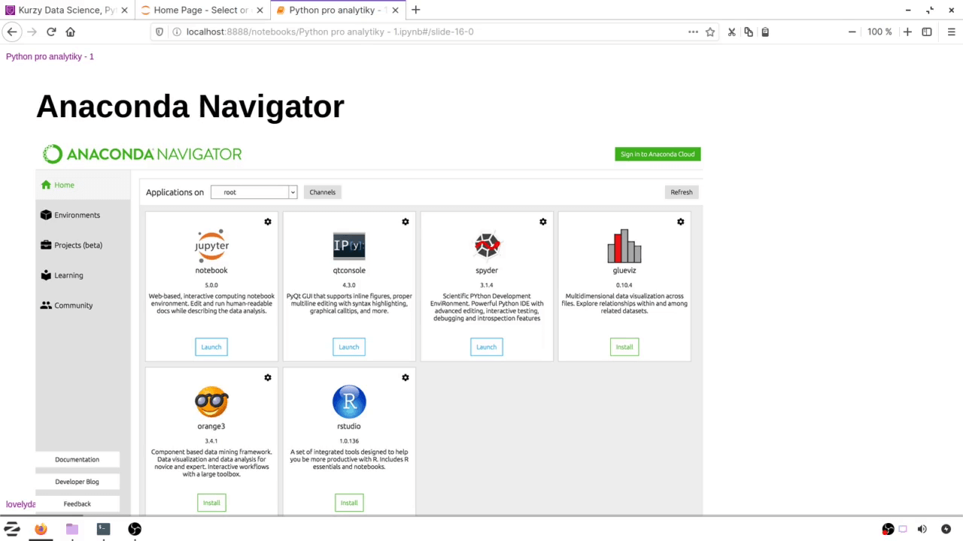Click the qtconsole IPython icon
This screenshot has width=963, height=541.
tap(349, 246)
